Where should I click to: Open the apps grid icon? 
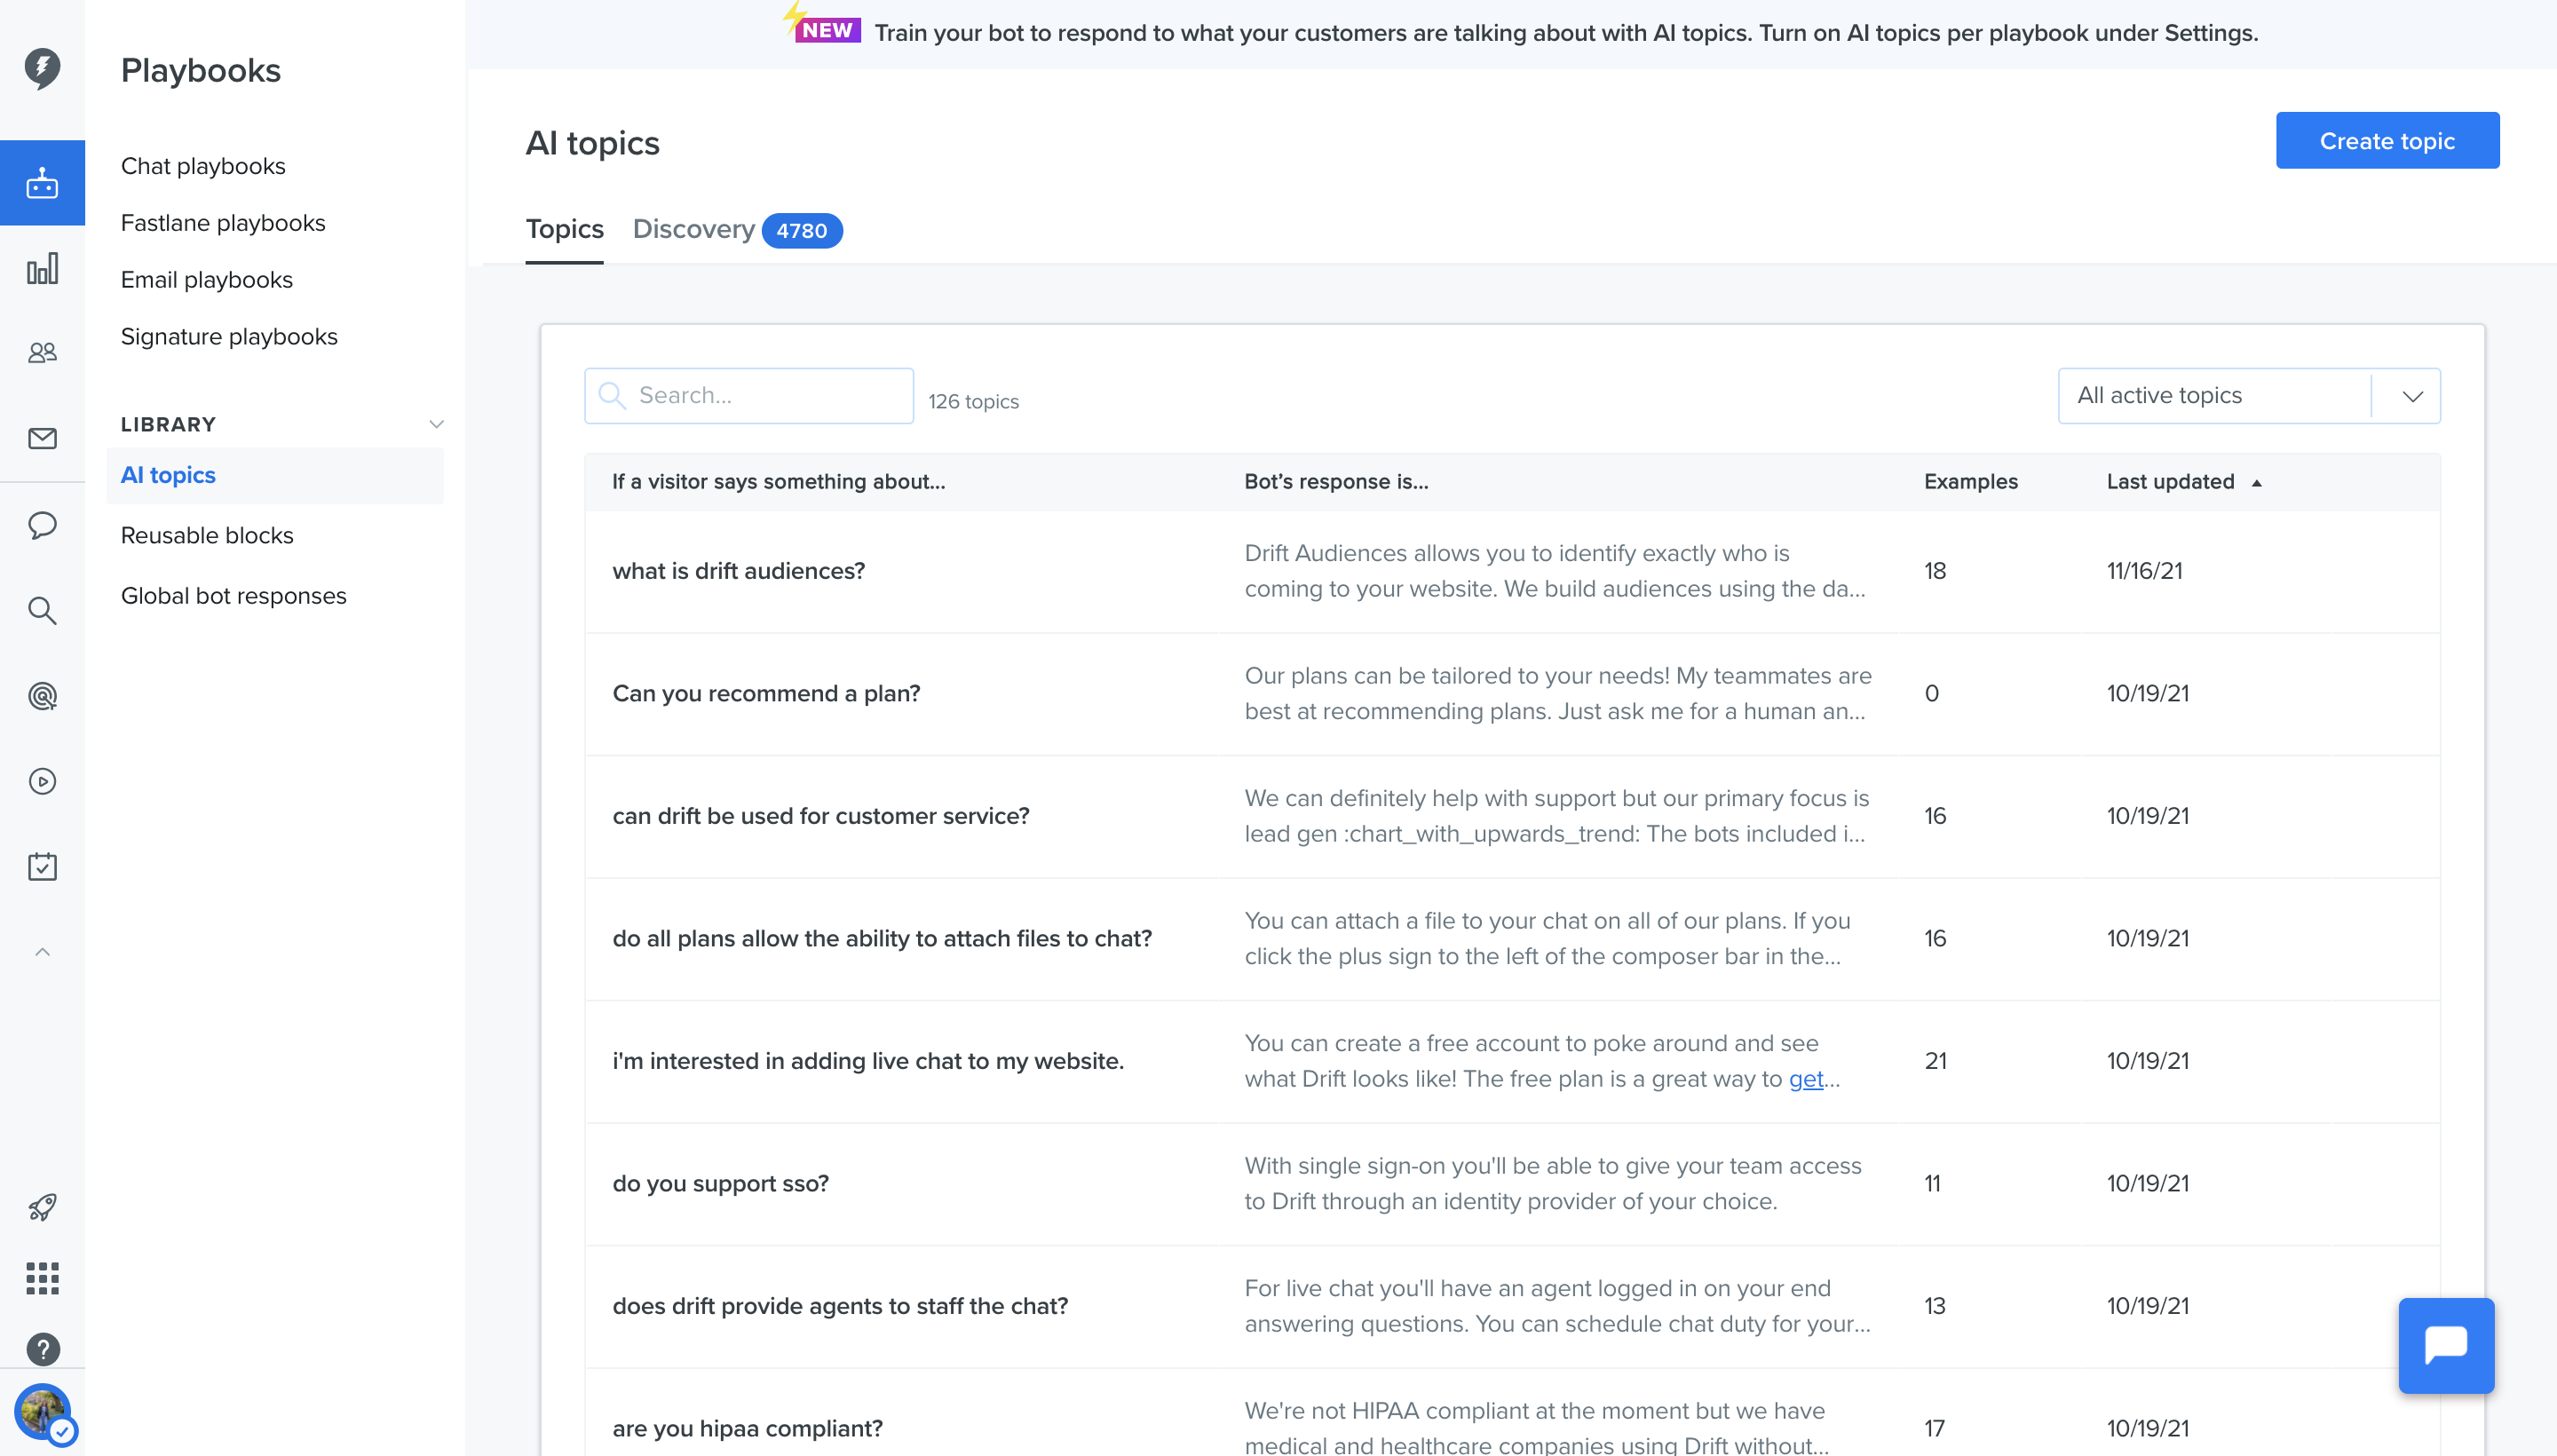(x=42, y=1278)
